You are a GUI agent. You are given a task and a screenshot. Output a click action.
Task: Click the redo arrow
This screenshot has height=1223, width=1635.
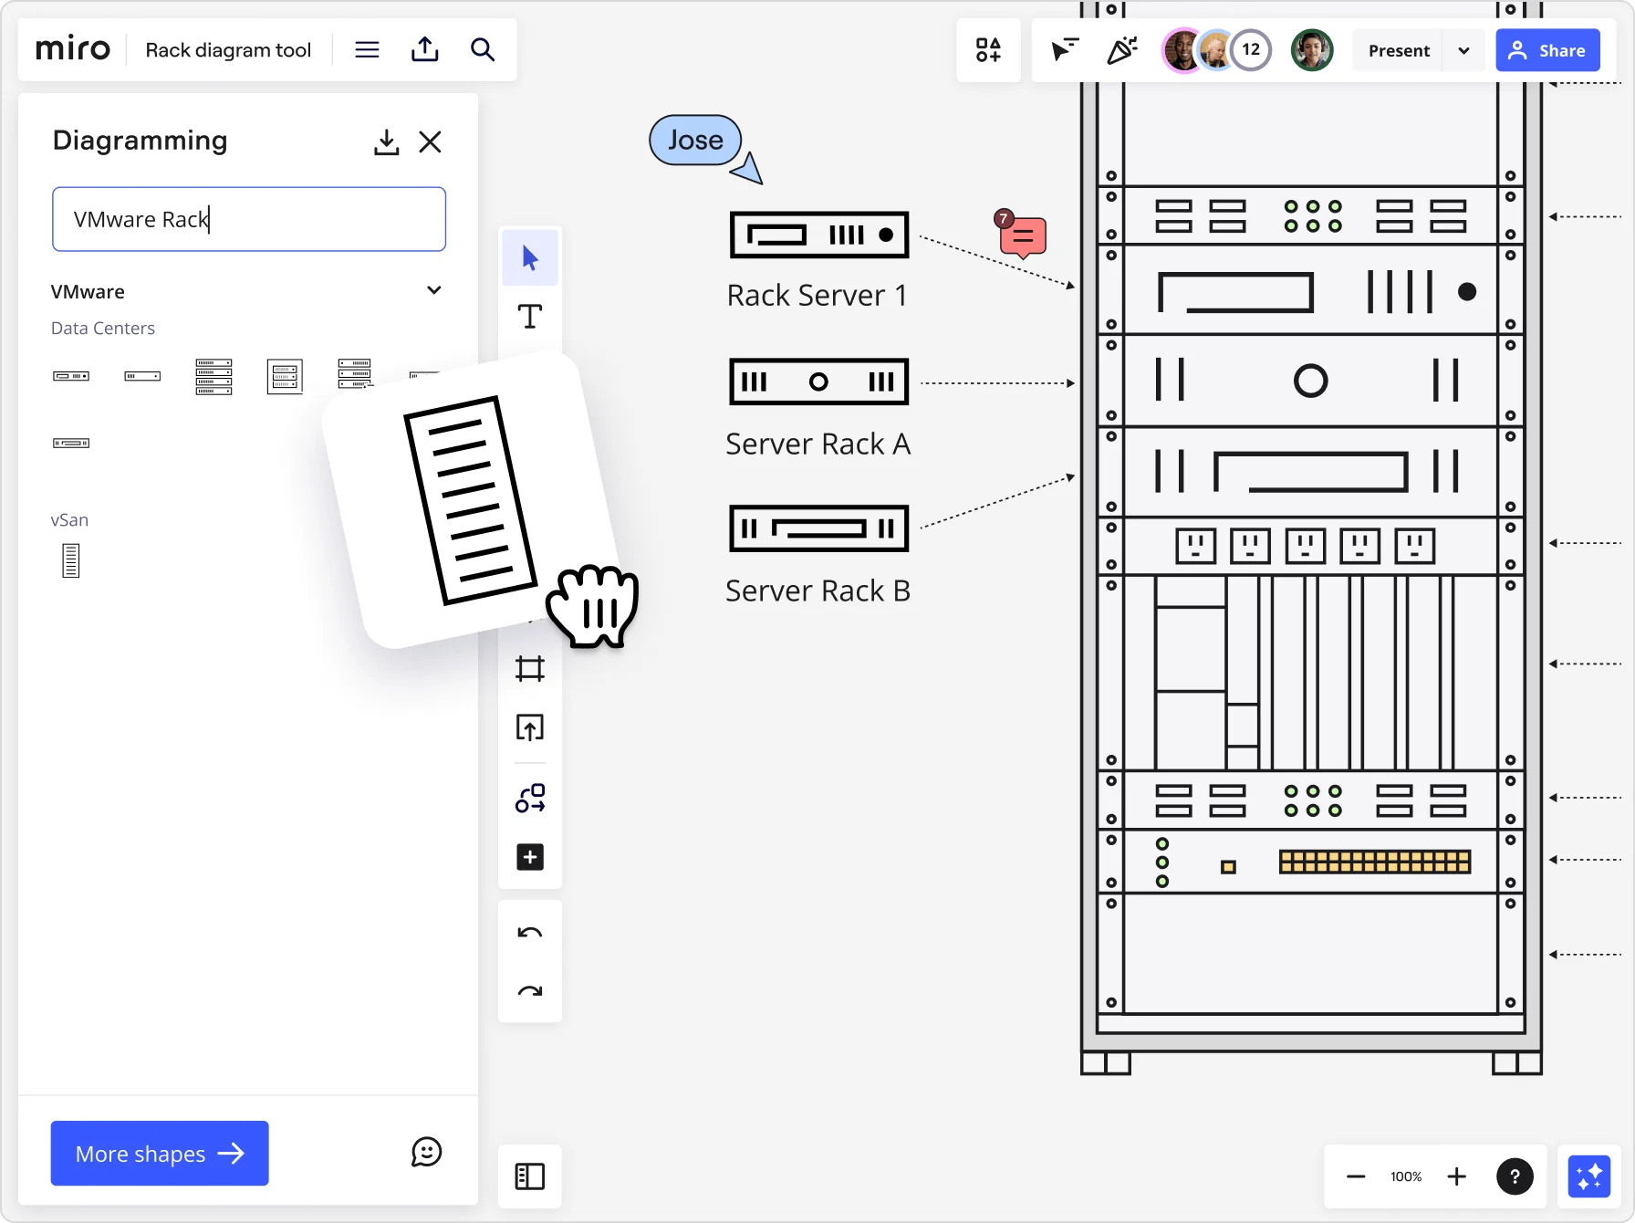pyautogui.click(x=530, y=991)
